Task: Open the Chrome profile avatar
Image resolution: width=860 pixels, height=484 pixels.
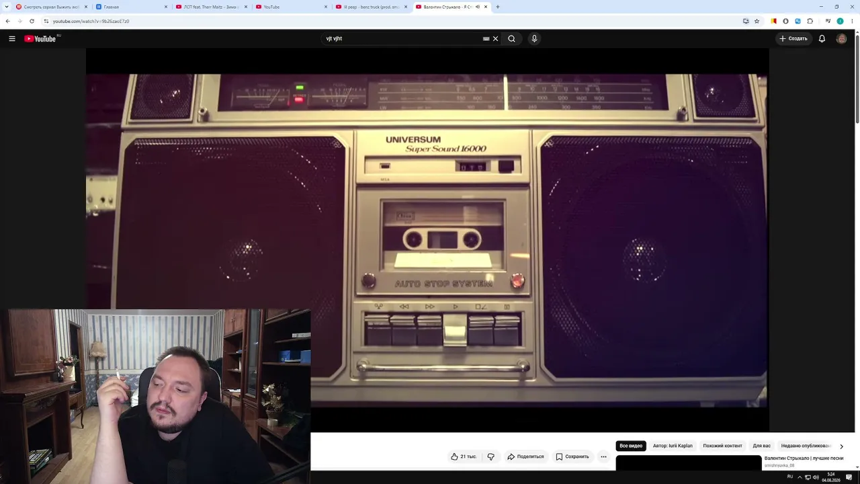Action: click(x=840, y=22)
